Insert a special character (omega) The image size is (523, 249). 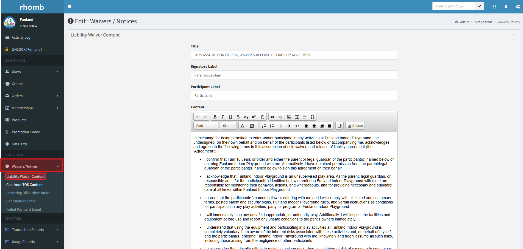[x=312, y=117]
